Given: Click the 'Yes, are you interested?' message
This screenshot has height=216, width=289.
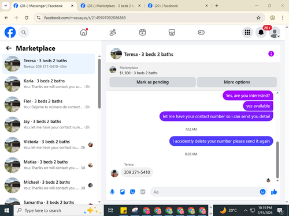Looking at the screenshot, I should coord(248,96).
